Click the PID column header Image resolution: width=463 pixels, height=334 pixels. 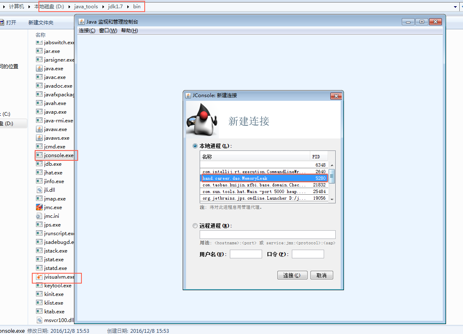click(x=319, y=157)
